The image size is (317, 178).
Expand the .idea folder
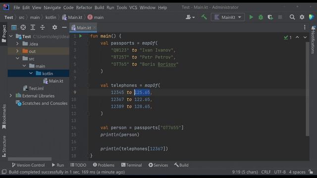(x=17, y=44)
